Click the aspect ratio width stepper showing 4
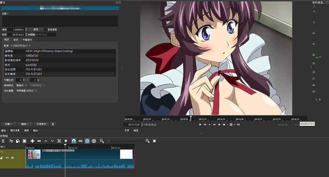Viewport: 329px width, 177px height. [x=24, y=80]
